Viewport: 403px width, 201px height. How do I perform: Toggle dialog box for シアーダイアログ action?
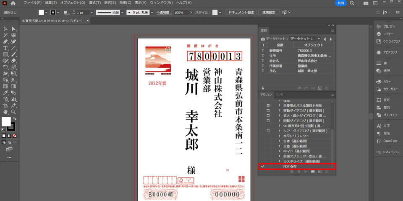pyautogui.click(x=268, y=131)
